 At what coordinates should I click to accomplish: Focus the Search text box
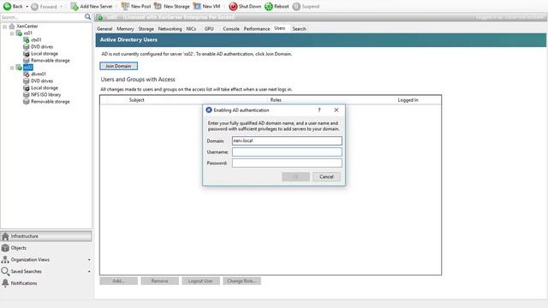[42, 17]
